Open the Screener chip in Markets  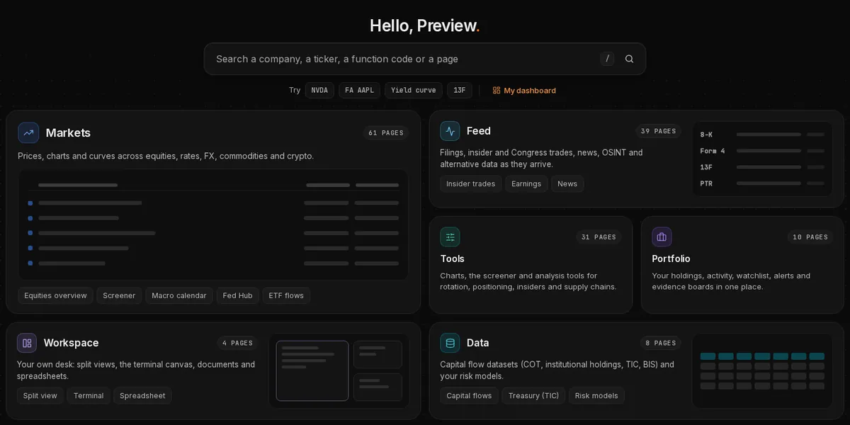pos(119,295)
